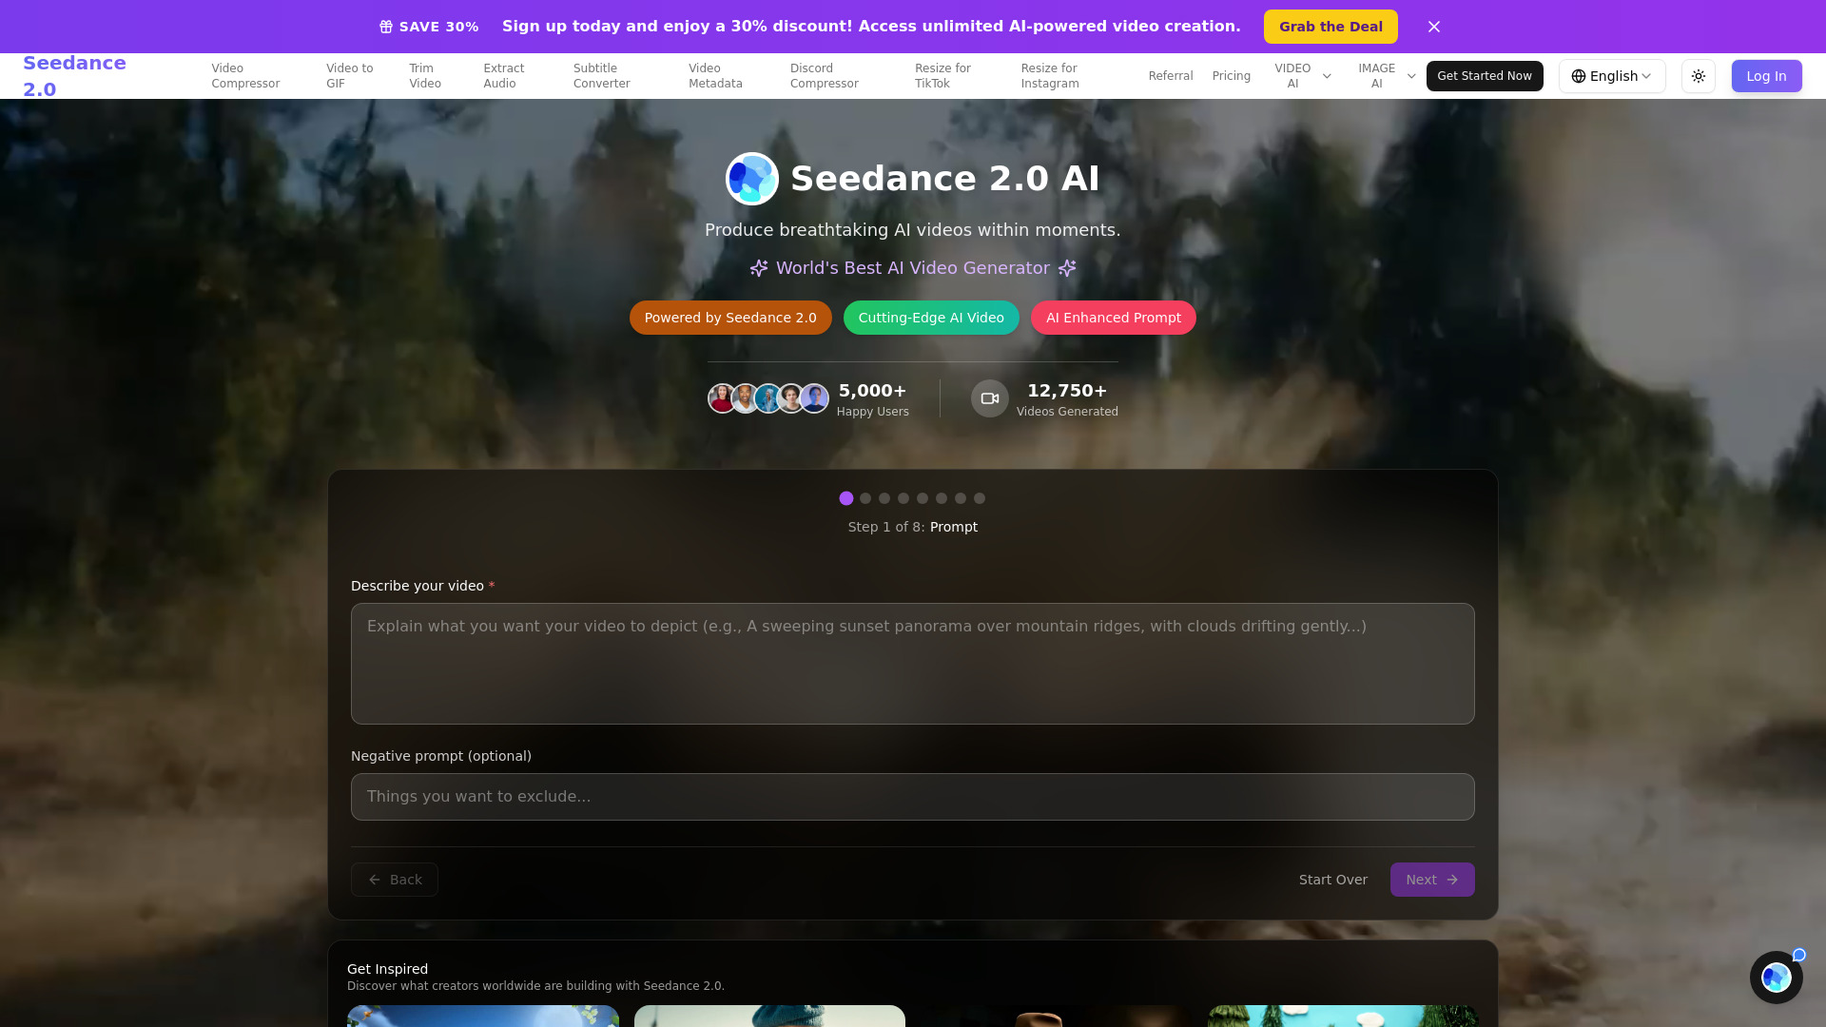The height and width of the screenshot is (1027, 1826).
Task: Jump to the second step dot
Action: (865, 498)
